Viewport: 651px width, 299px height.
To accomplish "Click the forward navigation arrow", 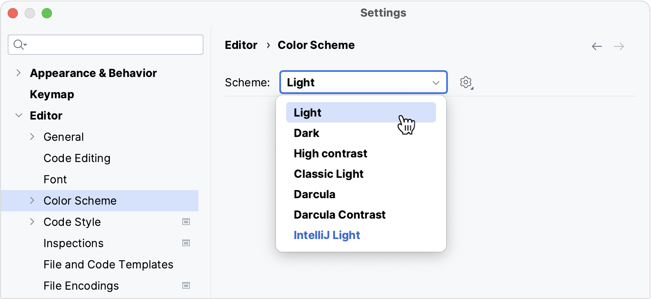I will [619, 46].
